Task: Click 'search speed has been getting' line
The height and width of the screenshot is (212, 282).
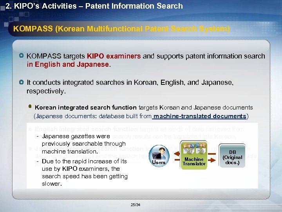Action: [85, 176]
